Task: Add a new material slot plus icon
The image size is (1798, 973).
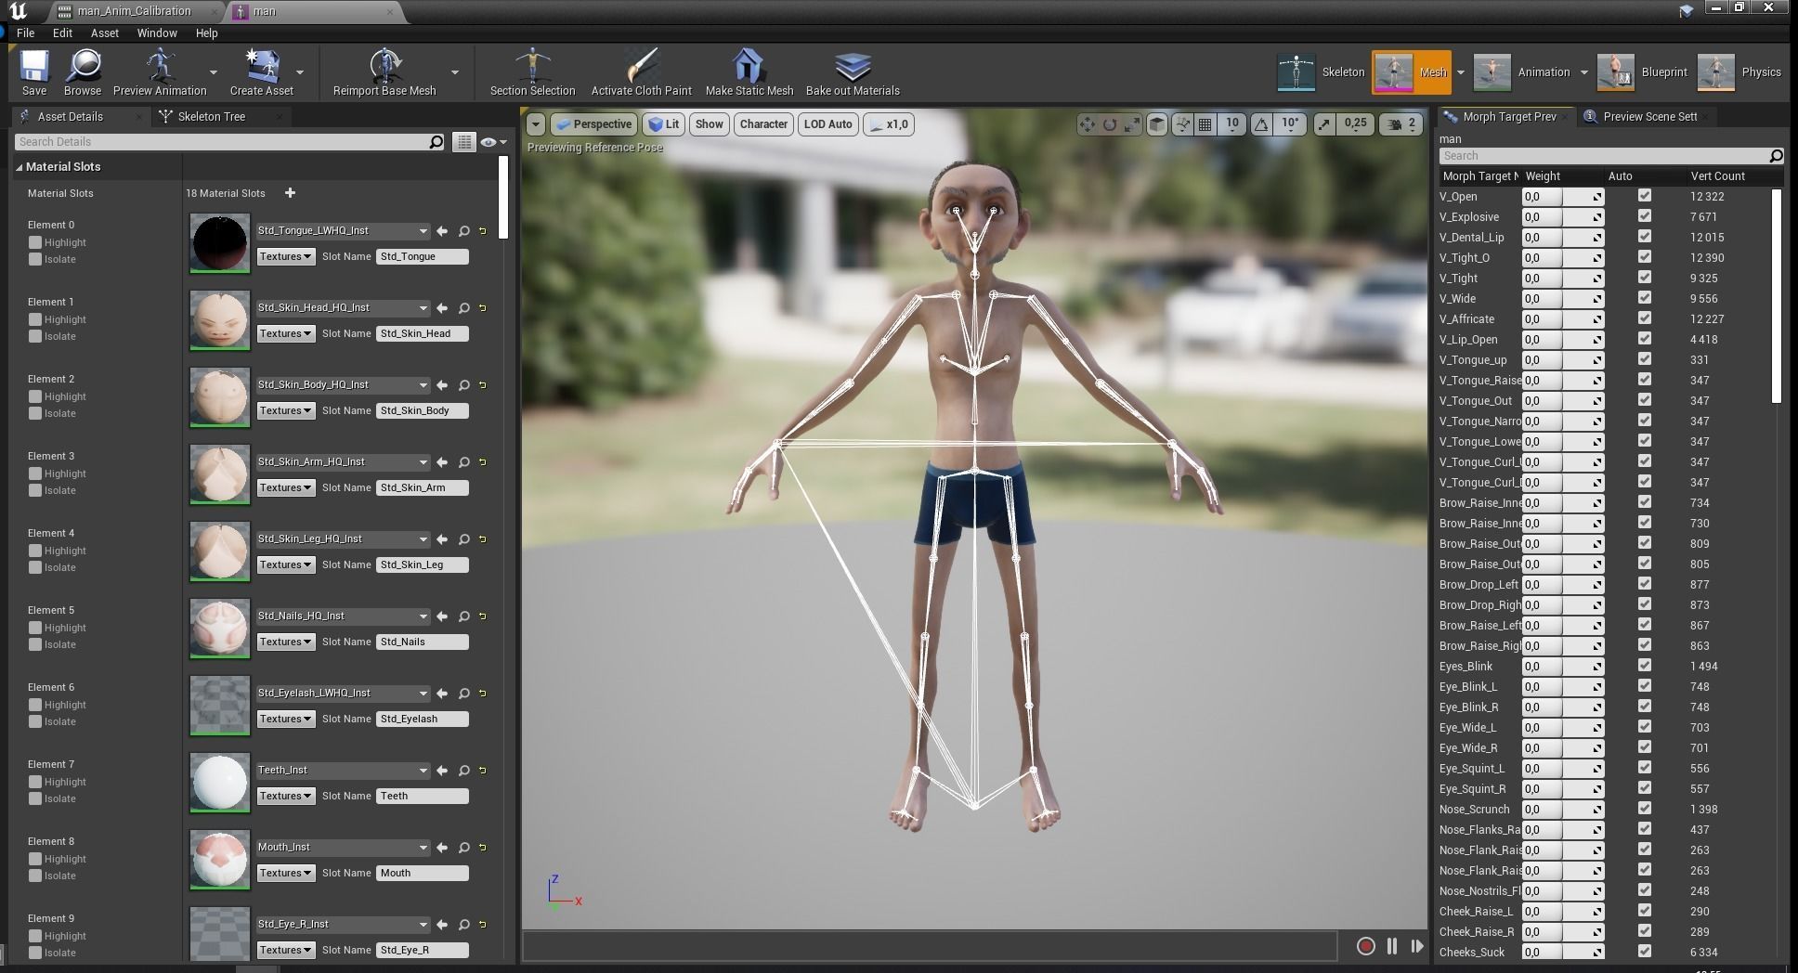Action: (x=290, y=193)
